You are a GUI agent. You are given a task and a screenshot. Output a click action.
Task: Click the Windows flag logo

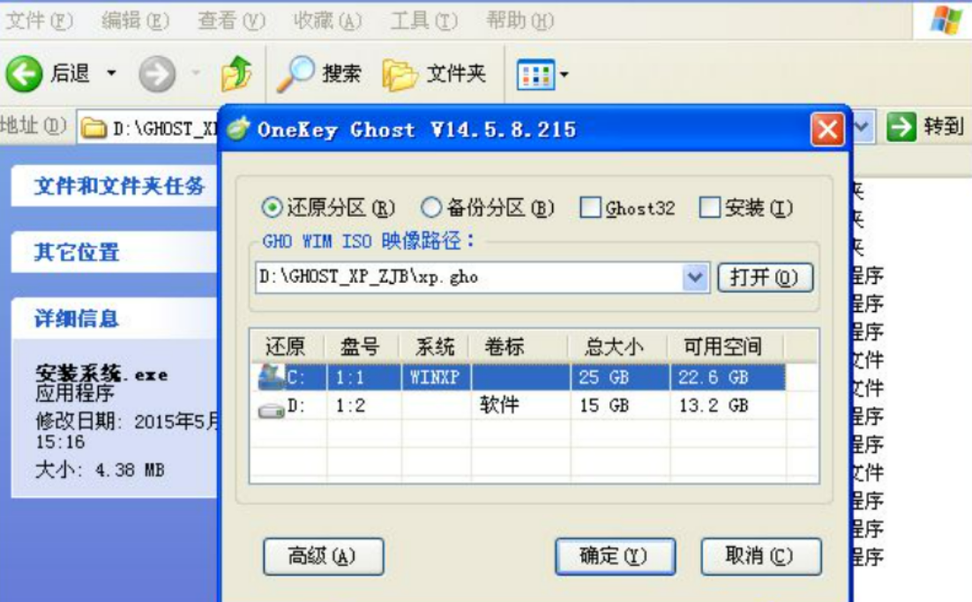[946, 19]
